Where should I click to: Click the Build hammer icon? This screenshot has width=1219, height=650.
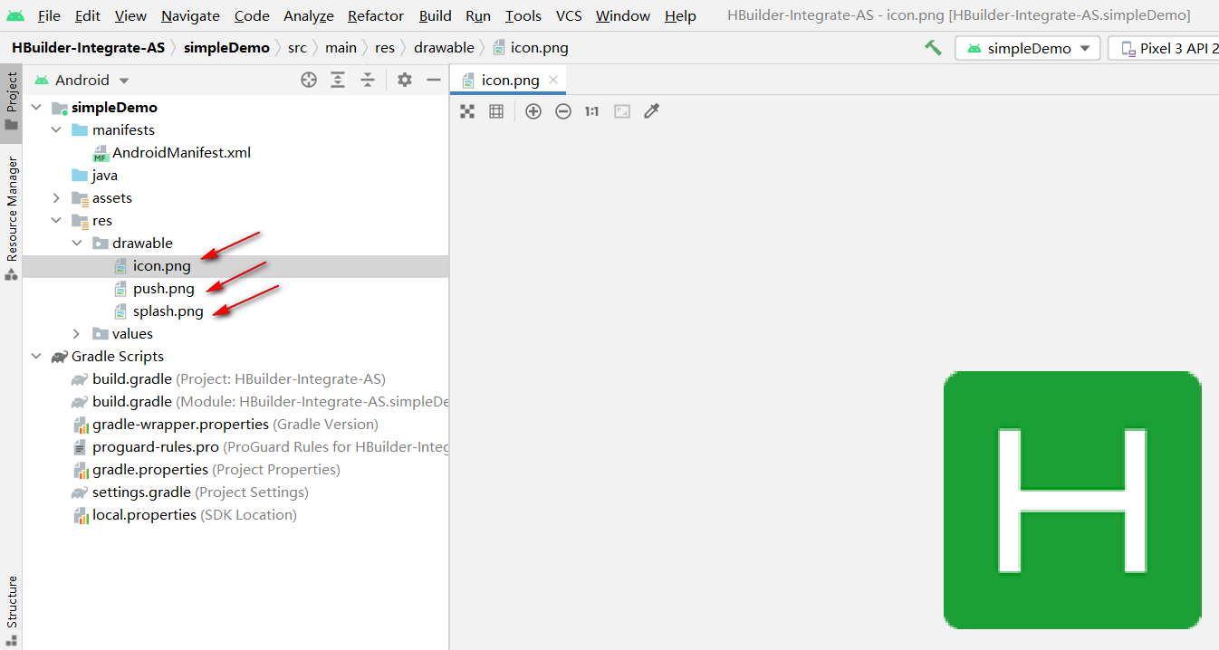933,48
